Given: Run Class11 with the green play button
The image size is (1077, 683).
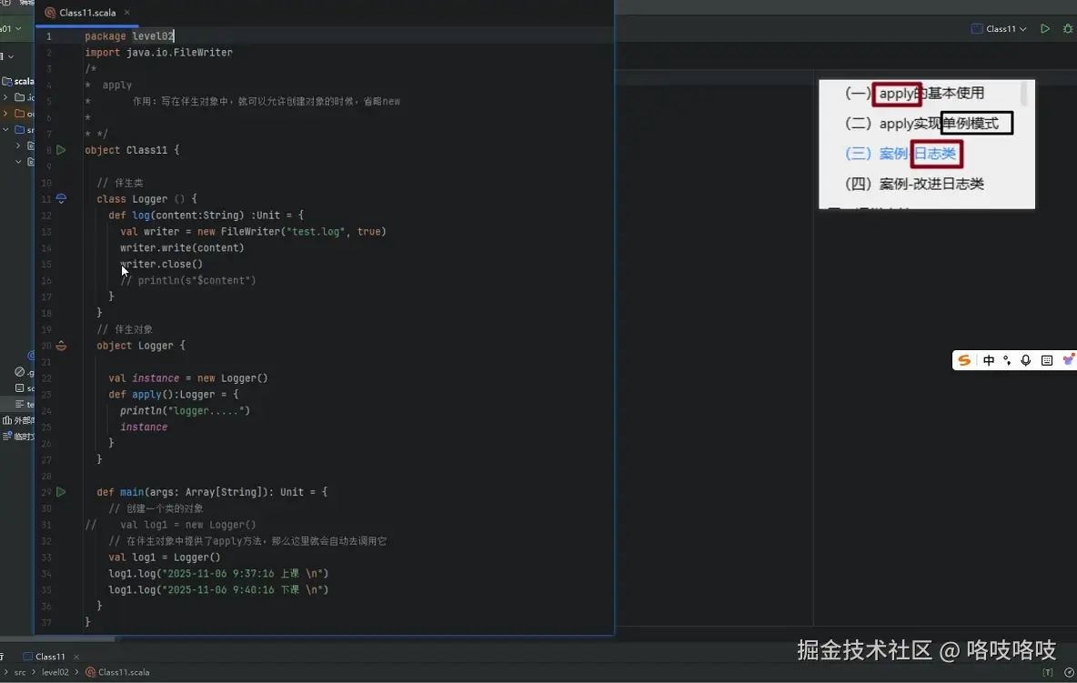Looking at the screenshot, I should [x=1045, y=29].
